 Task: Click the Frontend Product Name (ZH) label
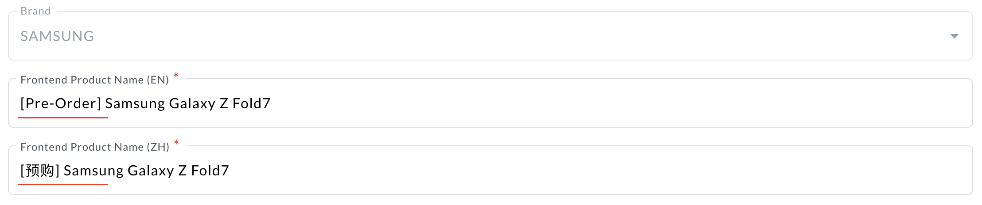[x=94, y=147]
